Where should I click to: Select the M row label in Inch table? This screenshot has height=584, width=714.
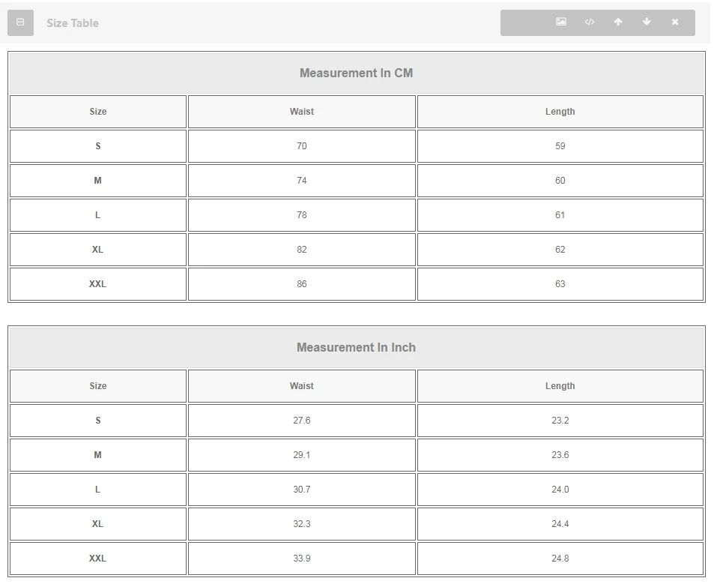click(98, 455)
